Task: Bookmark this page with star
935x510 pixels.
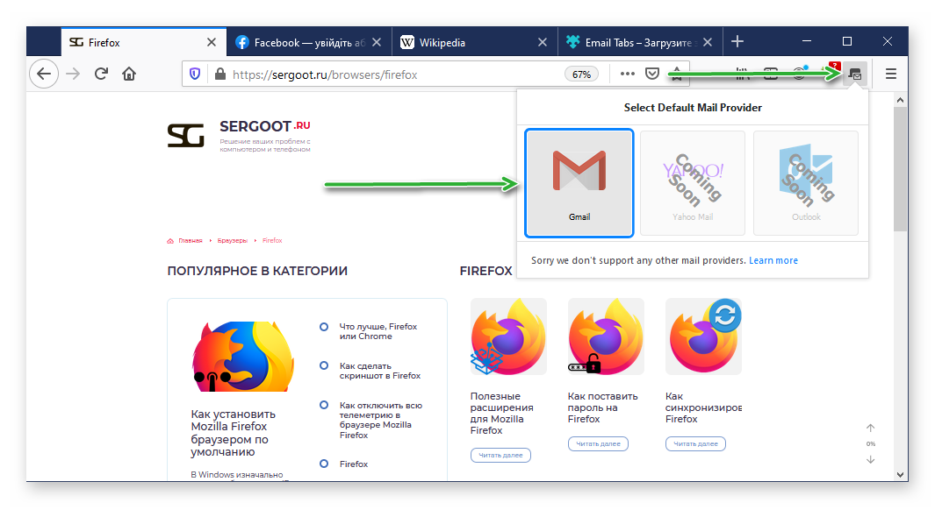Action: pyautogui.click(x=677, y=74)
